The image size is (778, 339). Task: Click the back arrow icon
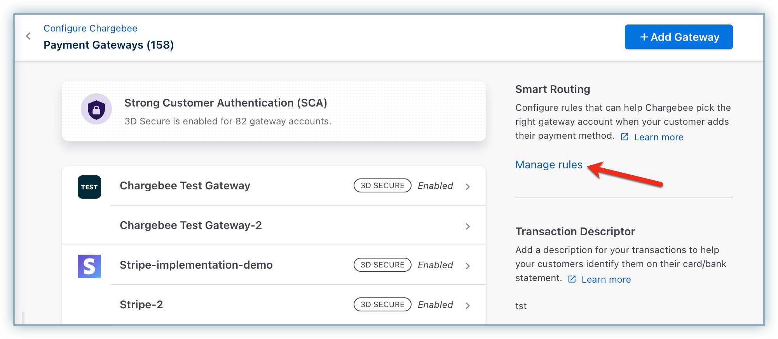tap(28, 36)
